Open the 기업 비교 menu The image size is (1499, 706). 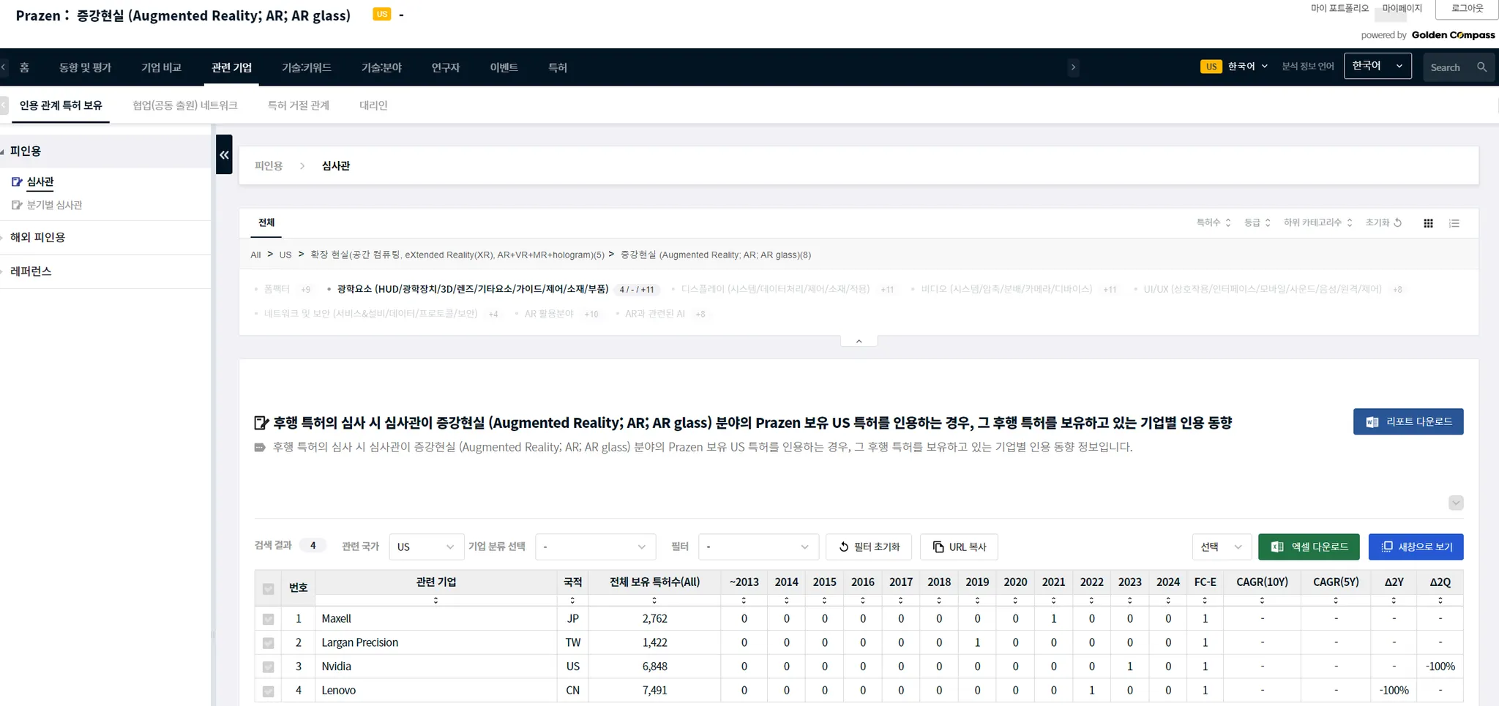click(161, 67)
